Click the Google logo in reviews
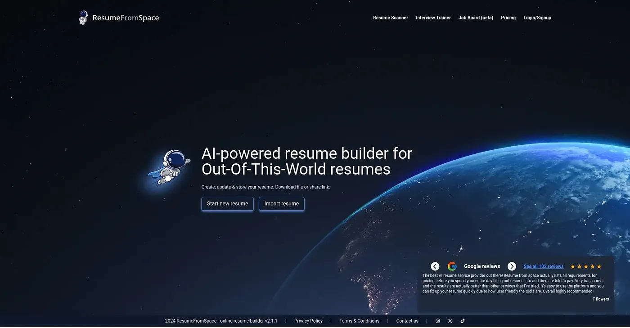630x328 pixels. 452,266
